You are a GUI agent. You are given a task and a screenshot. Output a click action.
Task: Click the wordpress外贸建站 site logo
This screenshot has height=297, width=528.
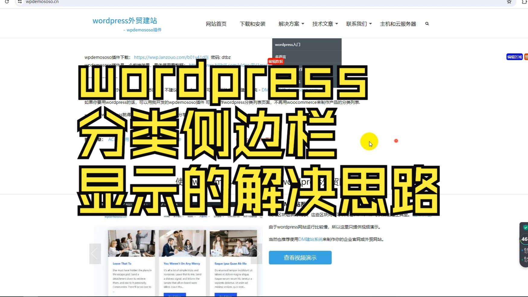(x=125, y=21)
